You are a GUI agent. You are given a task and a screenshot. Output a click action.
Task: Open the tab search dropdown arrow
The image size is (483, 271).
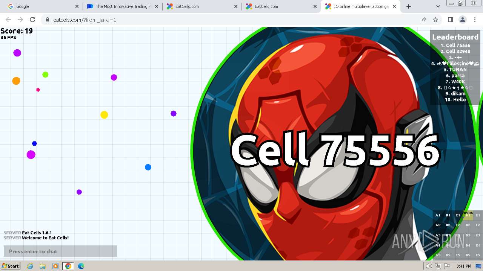[x=438, y=6]
